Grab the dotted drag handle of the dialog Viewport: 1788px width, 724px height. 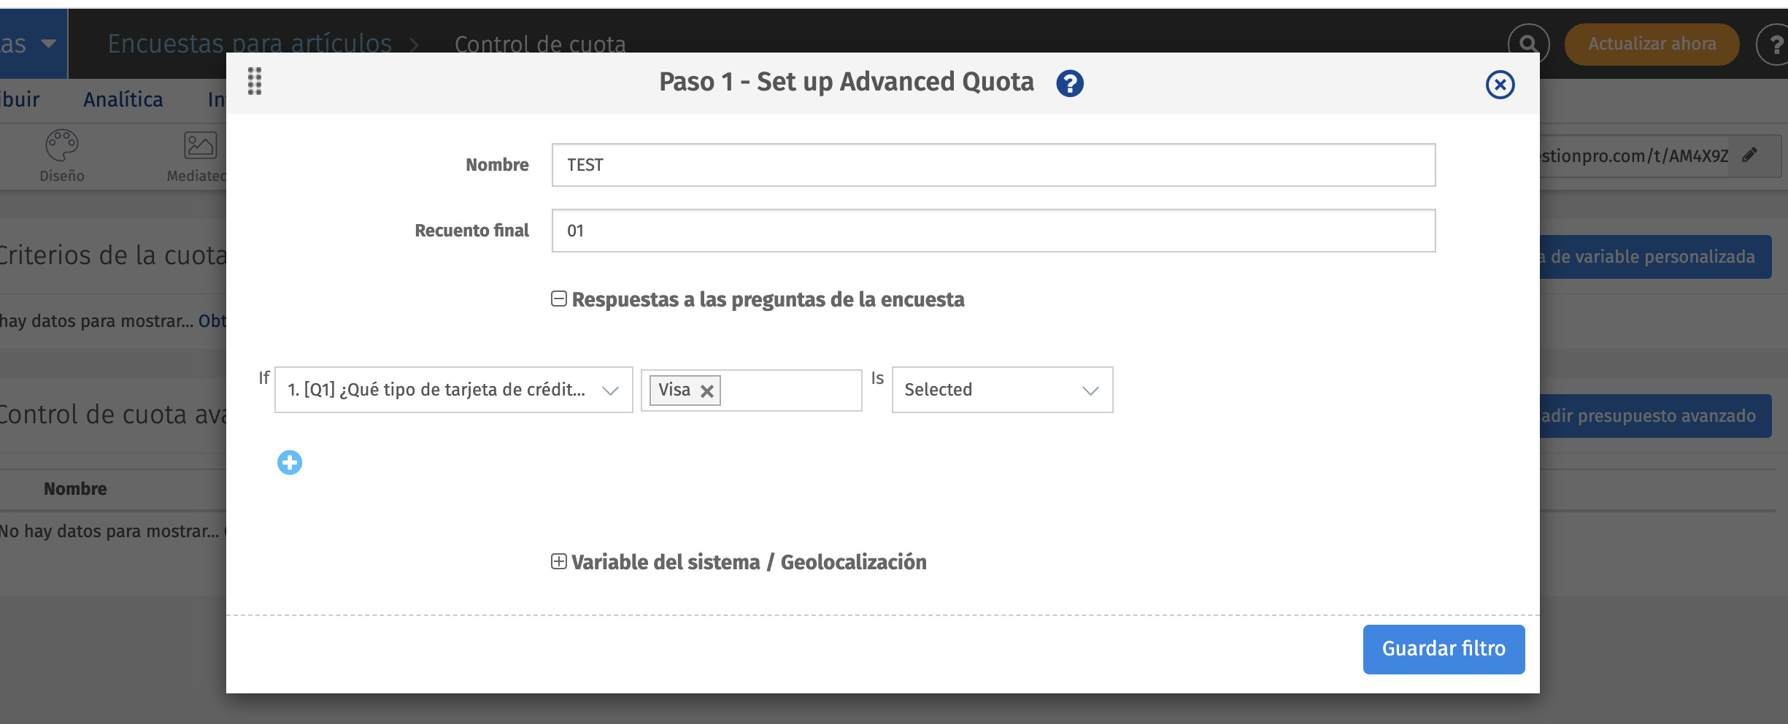(255, 81)
